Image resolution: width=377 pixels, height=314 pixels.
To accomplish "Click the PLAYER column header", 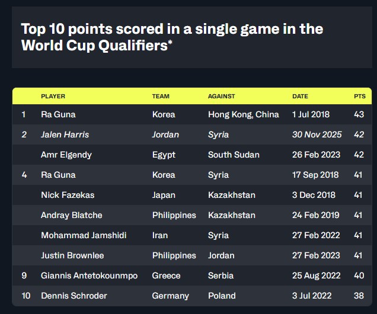I will point(53,96).
